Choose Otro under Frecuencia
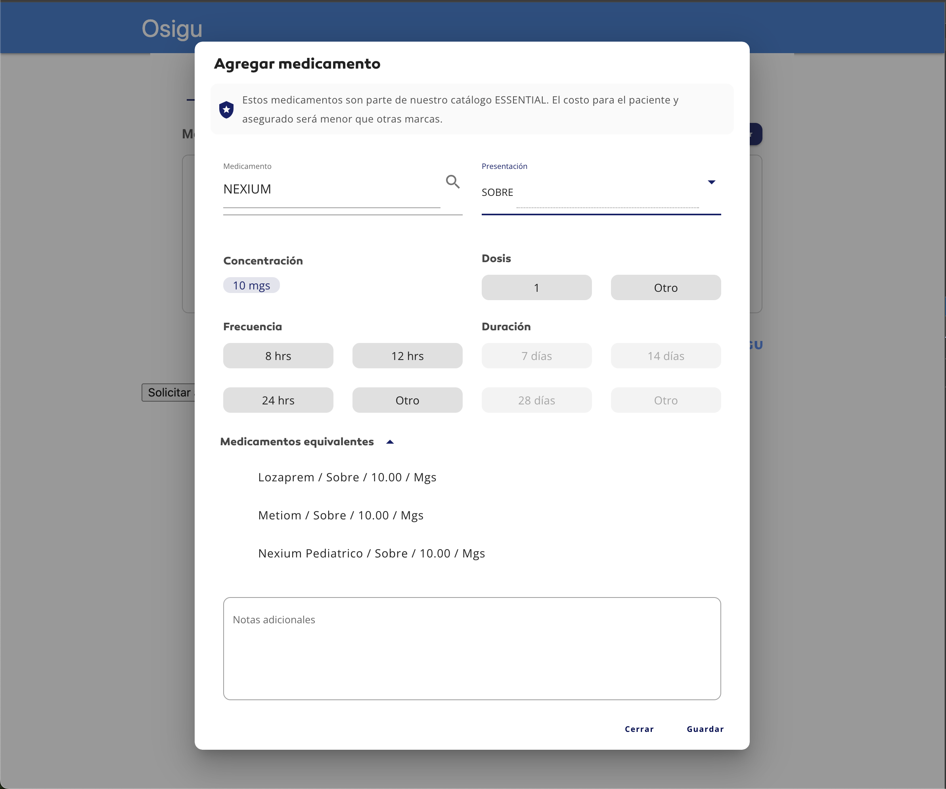Image resolution: width=946 pixels, height=789 pixels. click(x=407, y=400)
